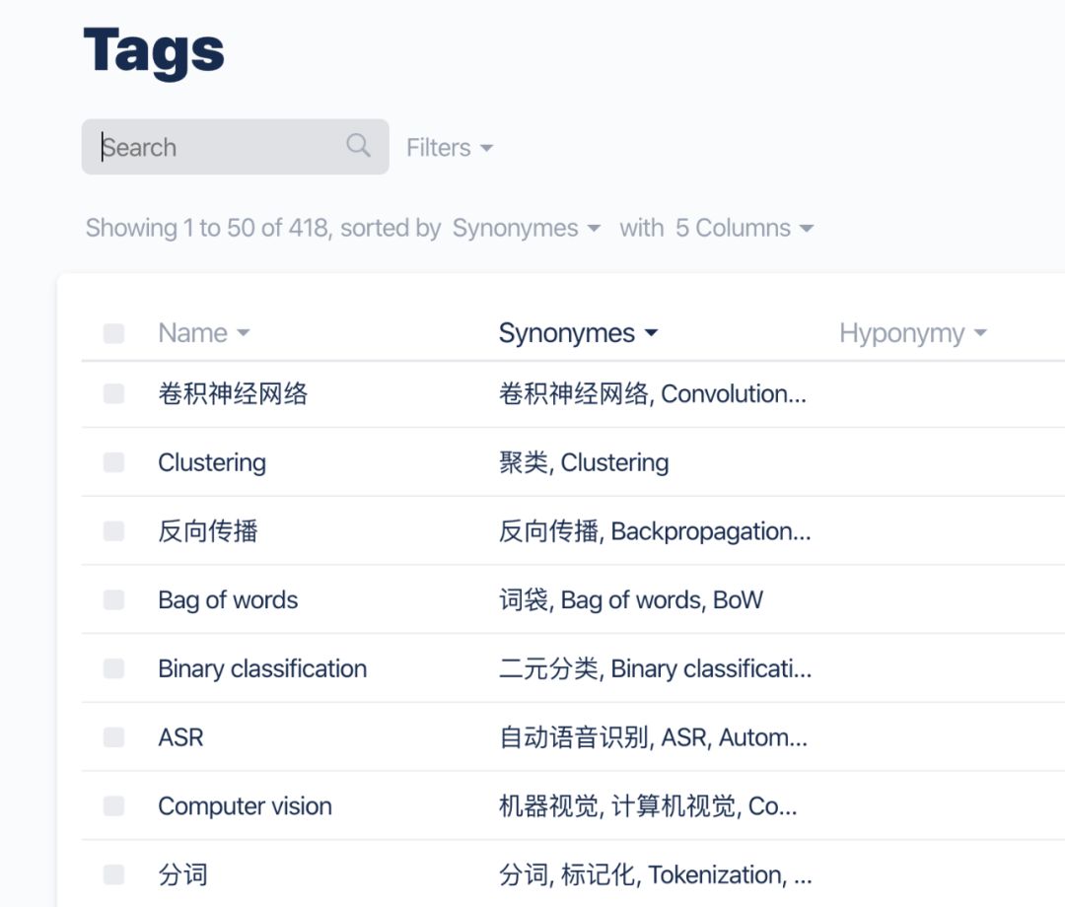The image size is (1065, 907).
Task: Open the Computer vision tag name
Action: click(x=246, y=805)
